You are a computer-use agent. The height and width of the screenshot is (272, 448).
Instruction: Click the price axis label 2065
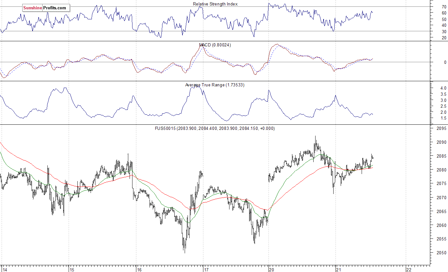[442, 211]
